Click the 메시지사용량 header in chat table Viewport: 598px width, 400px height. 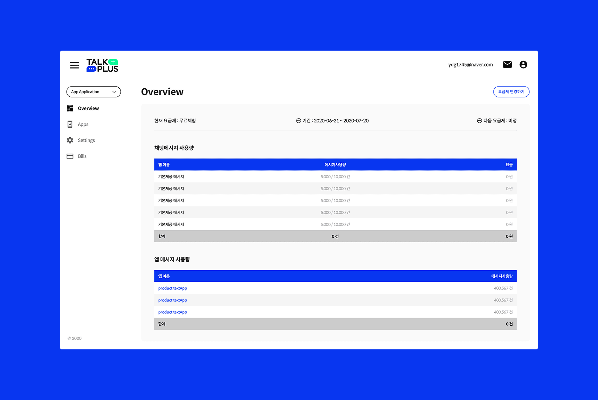pos(335,165)
